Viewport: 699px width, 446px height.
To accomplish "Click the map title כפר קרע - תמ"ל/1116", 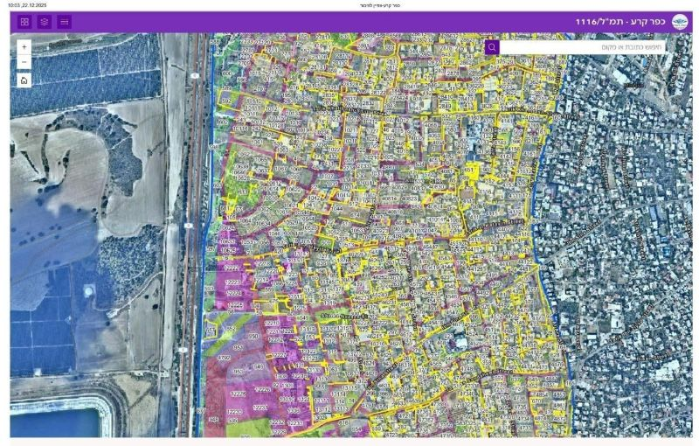I will [619, 22].
